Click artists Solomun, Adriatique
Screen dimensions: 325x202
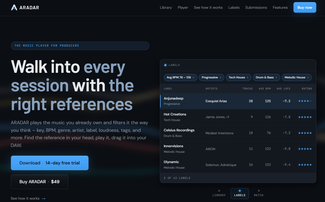point(221,165)
